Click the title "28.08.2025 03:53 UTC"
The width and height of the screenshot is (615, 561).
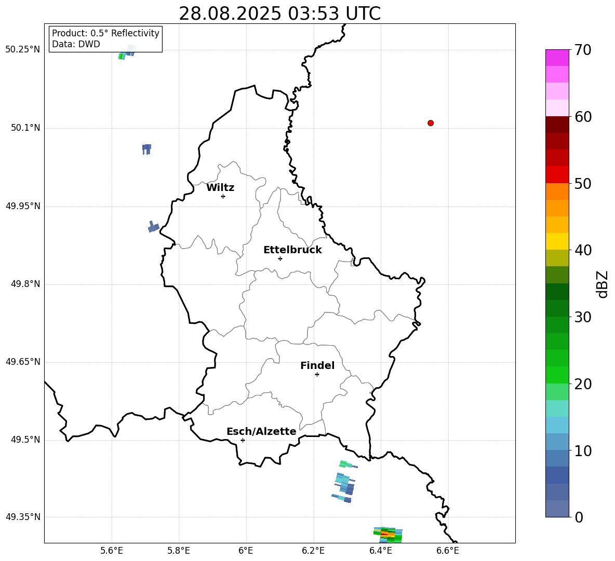279,13
